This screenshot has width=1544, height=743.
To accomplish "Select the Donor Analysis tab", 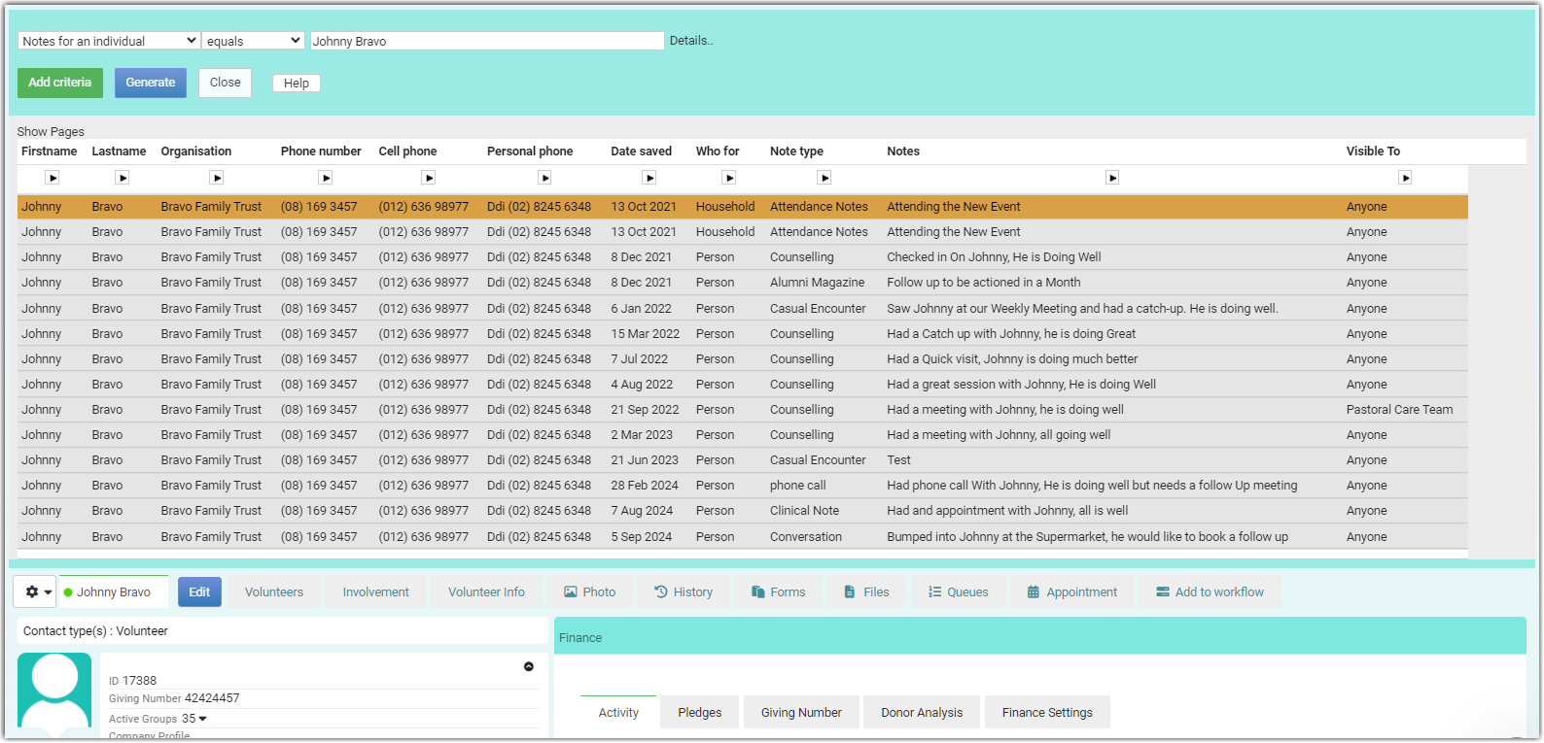I will [922, 712].
